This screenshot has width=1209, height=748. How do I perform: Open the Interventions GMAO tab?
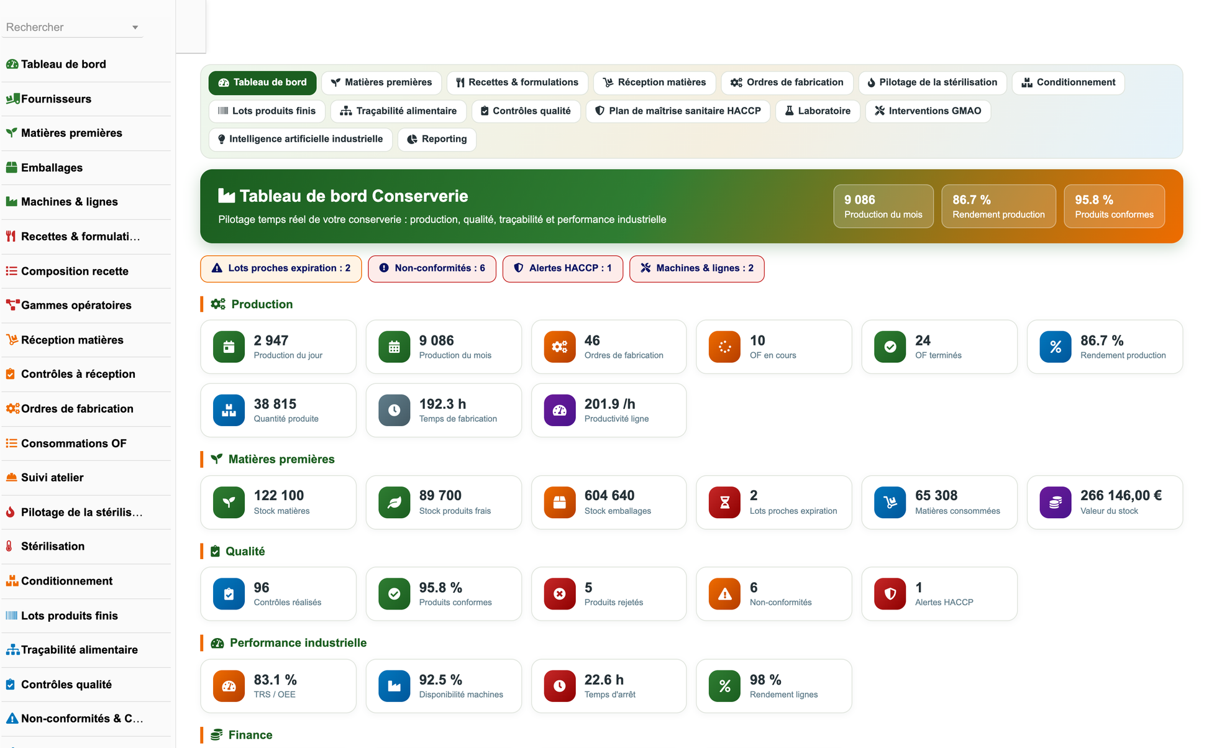[928, 111]
